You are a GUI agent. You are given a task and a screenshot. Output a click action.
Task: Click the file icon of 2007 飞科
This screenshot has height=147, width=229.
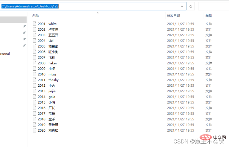pyautogui.click(x=35, y=57)
